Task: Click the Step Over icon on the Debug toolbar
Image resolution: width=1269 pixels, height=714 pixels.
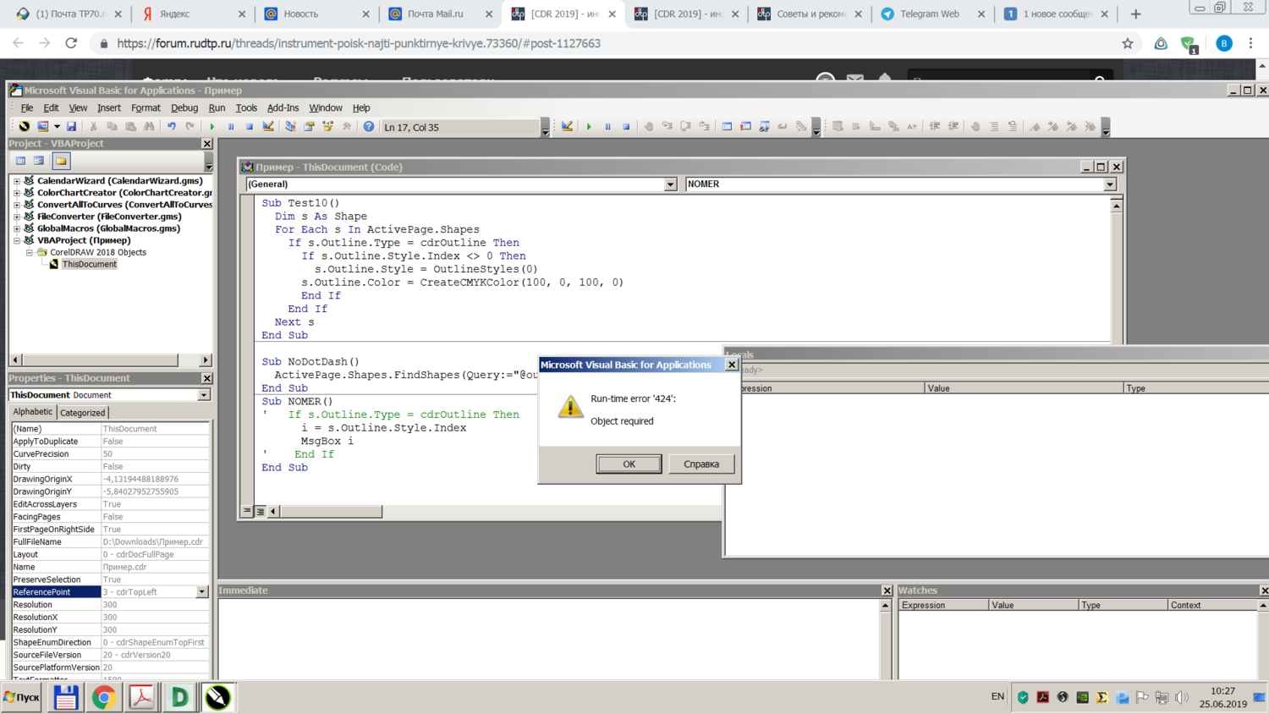Action: click(686, 127)
